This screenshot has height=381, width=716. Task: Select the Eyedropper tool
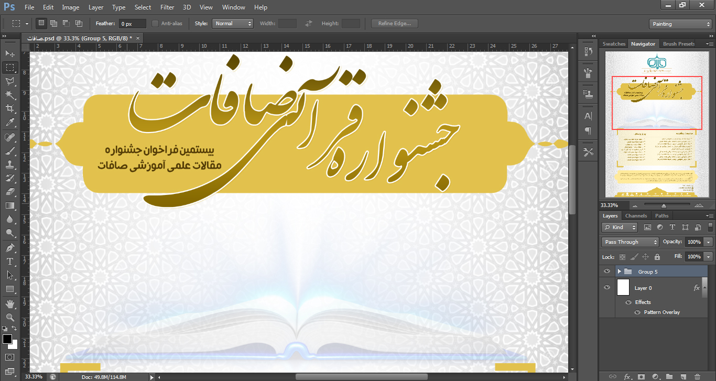point(9,123)
